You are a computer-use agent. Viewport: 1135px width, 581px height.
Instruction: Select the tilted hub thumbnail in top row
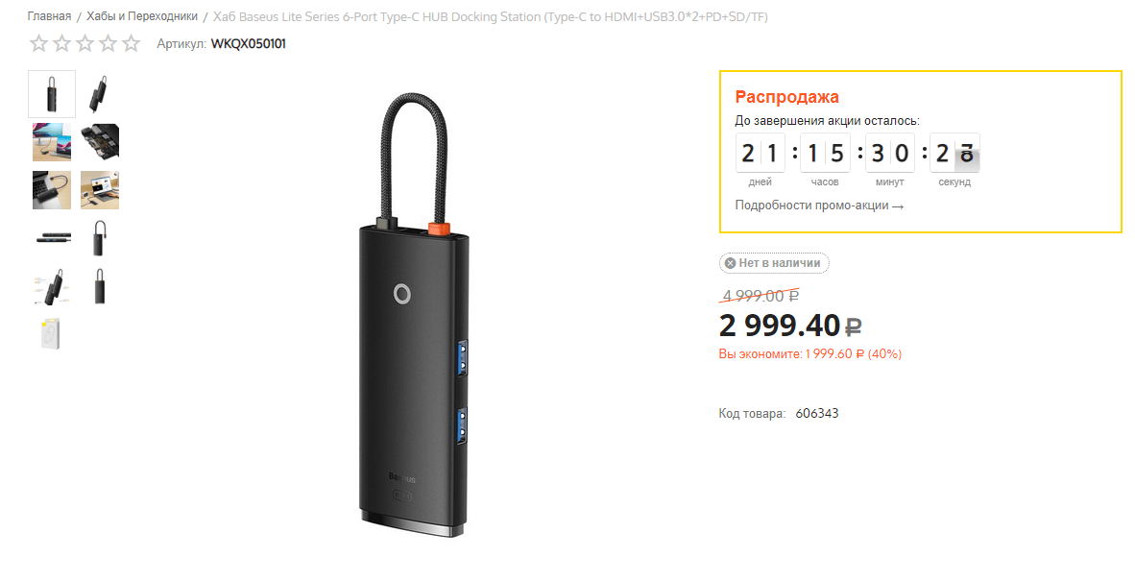(100, 94)
